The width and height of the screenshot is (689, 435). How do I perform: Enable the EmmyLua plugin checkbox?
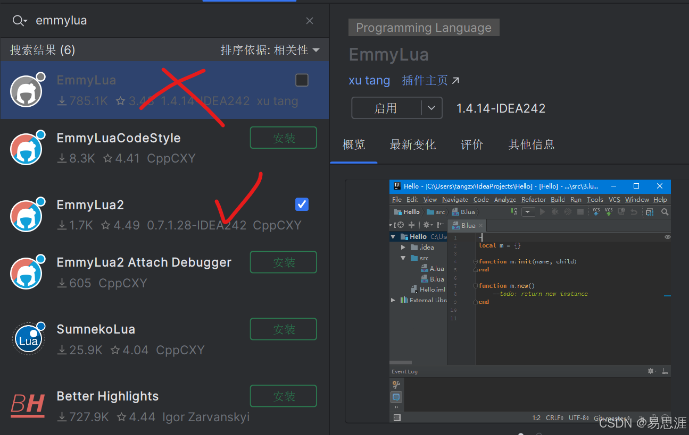tap(302, 80)
